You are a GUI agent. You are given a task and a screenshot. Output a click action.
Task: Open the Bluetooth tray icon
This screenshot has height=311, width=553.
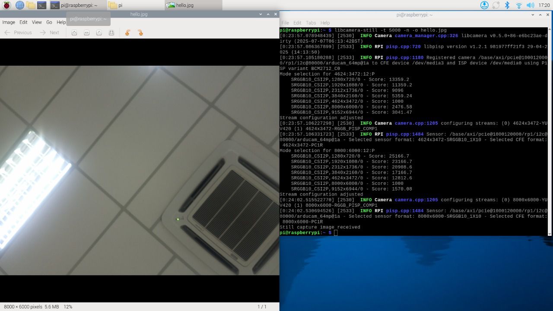[508, 5]
